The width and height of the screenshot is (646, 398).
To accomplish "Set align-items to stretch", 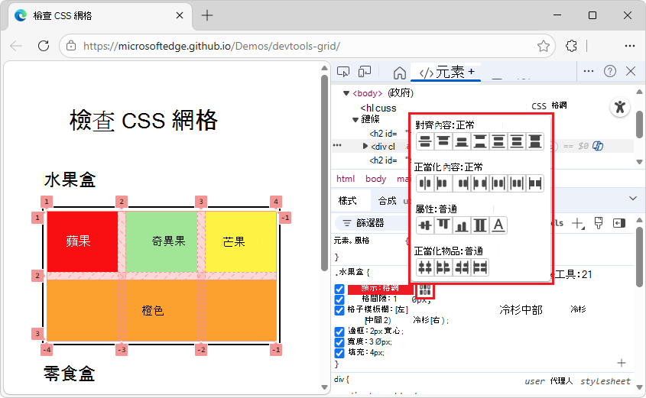I will (480, 225).
